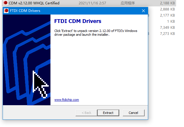This screenshot has width=184, height=127.
Task: Click the red CDM installer file icon
Action: (x=5, y=3)
